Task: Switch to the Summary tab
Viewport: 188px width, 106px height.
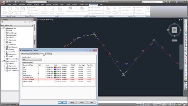Action: coord(48,54)
